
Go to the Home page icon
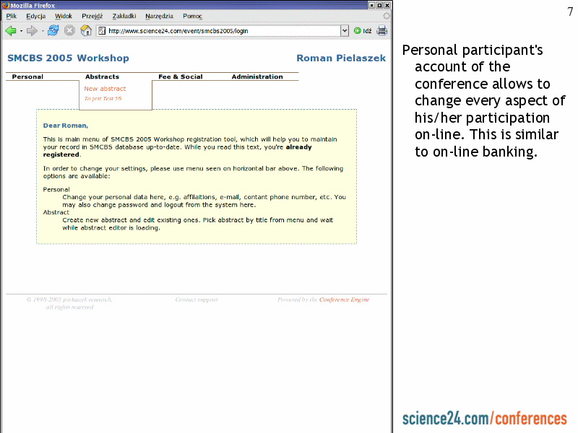[86, 30]
